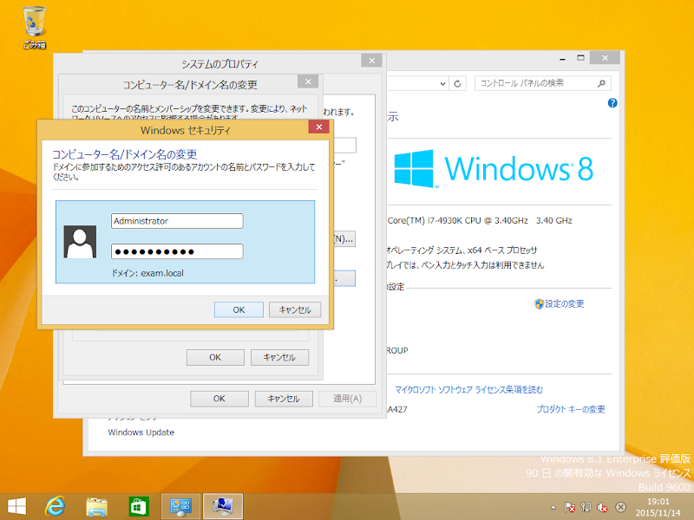Launch Internet Explorer from taskbar
This screenshot has width=694, height=520.
click(56, 507)
